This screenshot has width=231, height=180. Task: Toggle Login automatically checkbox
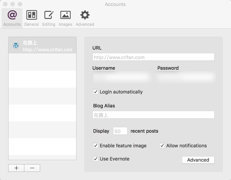95,92
